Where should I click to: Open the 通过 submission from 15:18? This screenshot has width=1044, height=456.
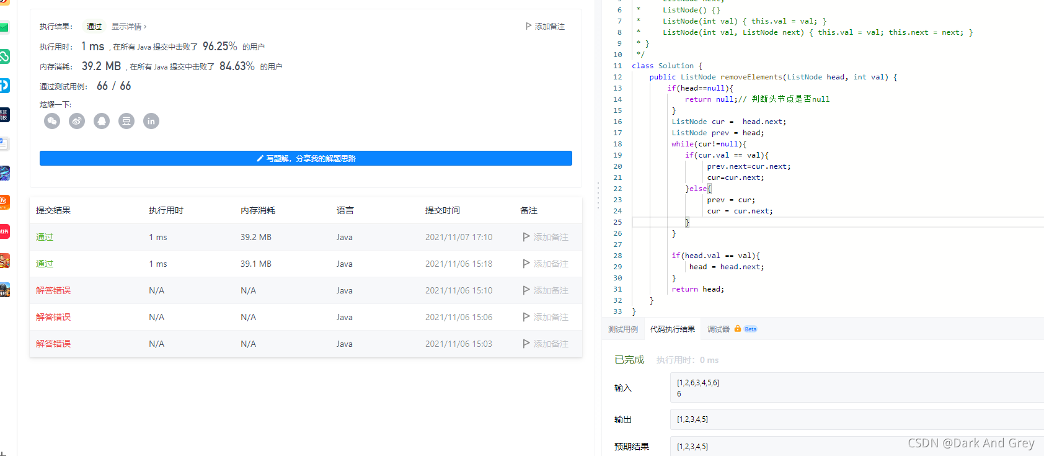pos(45,264)
